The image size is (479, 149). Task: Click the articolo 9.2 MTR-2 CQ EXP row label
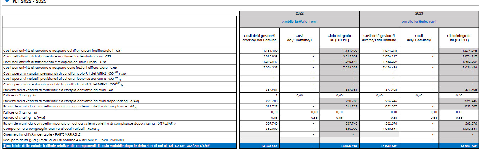point(63,78)
